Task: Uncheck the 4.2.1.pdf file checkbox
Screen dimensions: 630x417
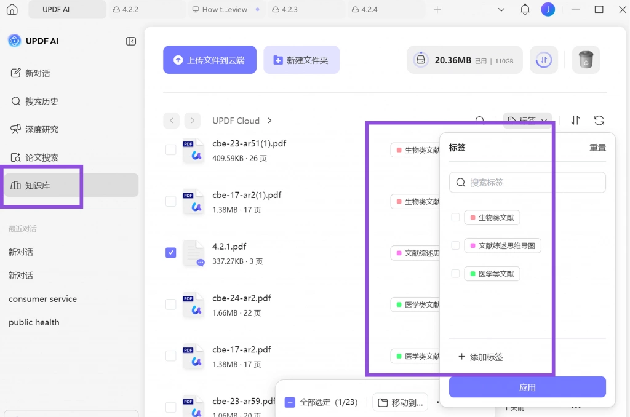Action: (171, 253)
